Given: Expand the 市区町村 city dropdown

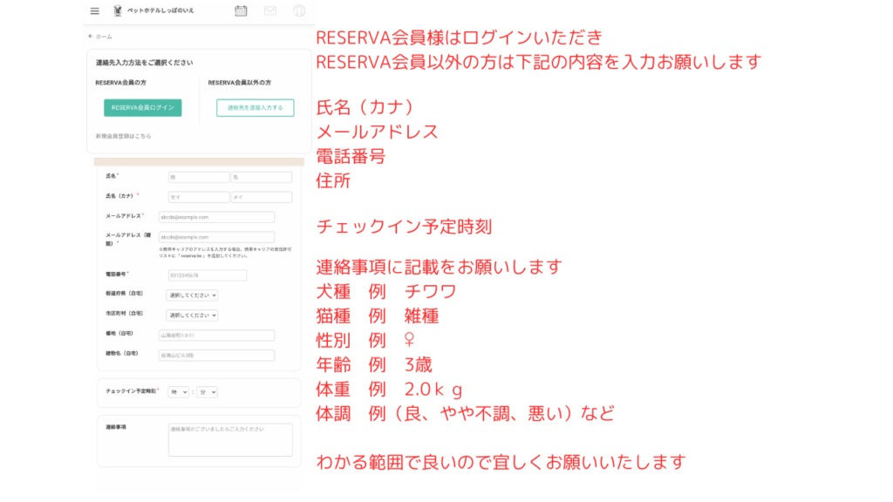Looking at the screenshot, I should click(x=192, y=315).
